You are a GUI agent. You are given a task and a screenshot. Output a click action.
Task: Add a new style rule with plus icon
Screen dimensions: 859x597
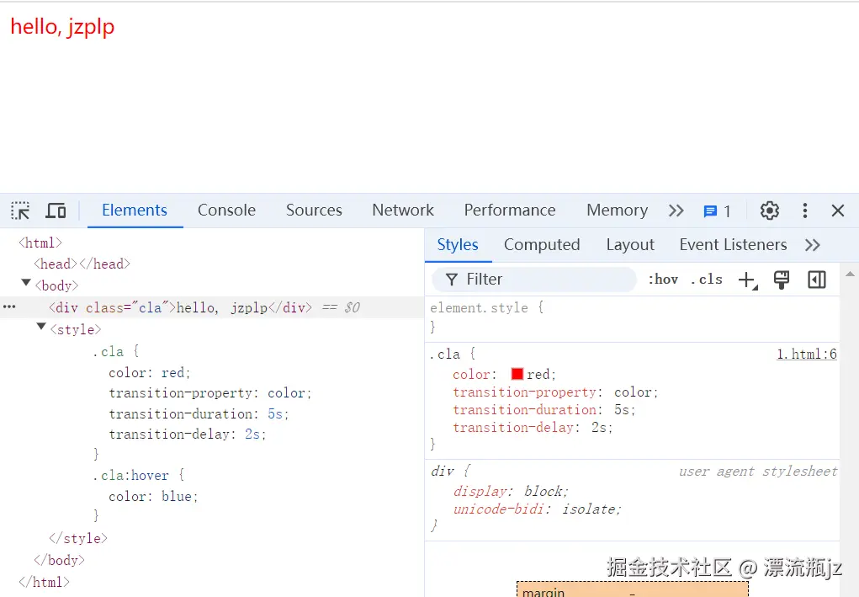747,279
